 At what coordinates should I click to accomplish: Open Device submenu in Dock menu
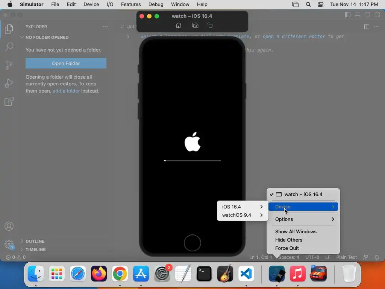[303, 207]
